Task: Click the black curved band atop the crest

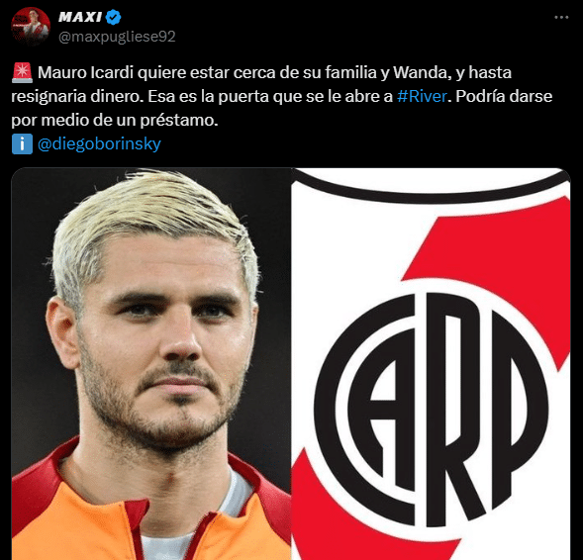Action: coord(431,188)
